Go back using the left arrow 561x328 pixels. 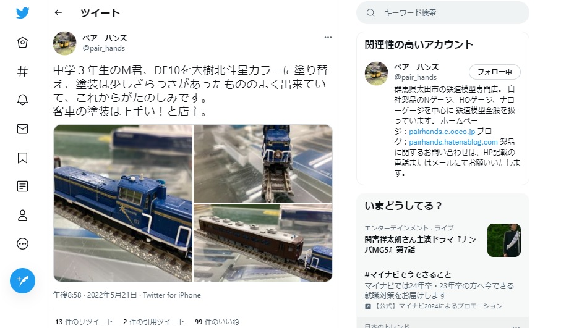(58, 12)
